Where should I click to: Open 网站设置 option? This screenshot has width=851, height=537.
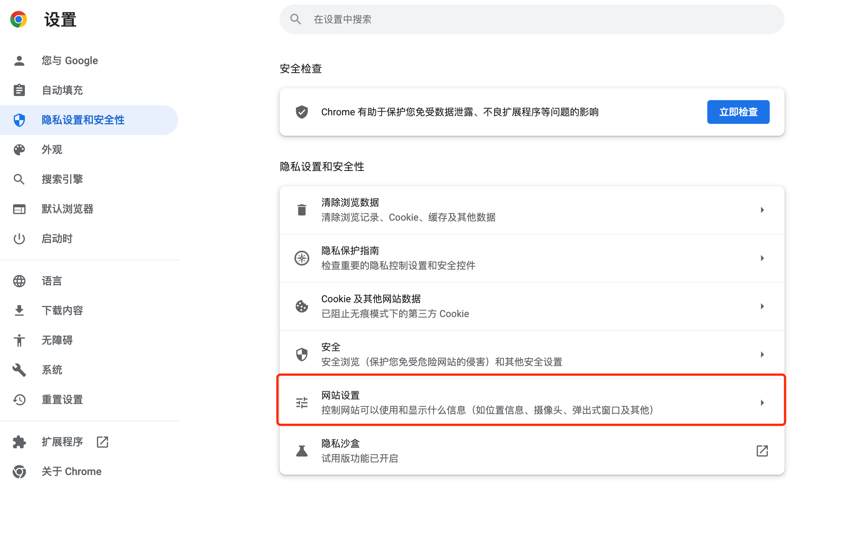[x=532, y=402]
